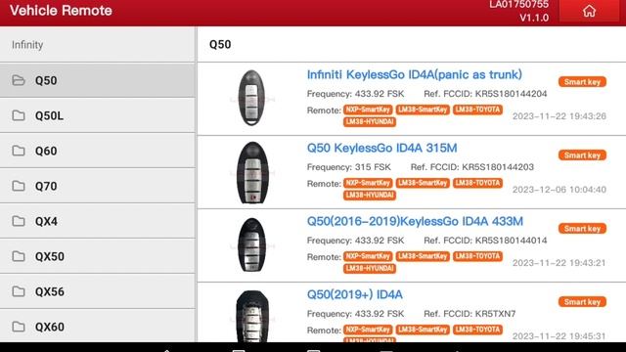Open the Q60 folder icon

pos(19,151)
